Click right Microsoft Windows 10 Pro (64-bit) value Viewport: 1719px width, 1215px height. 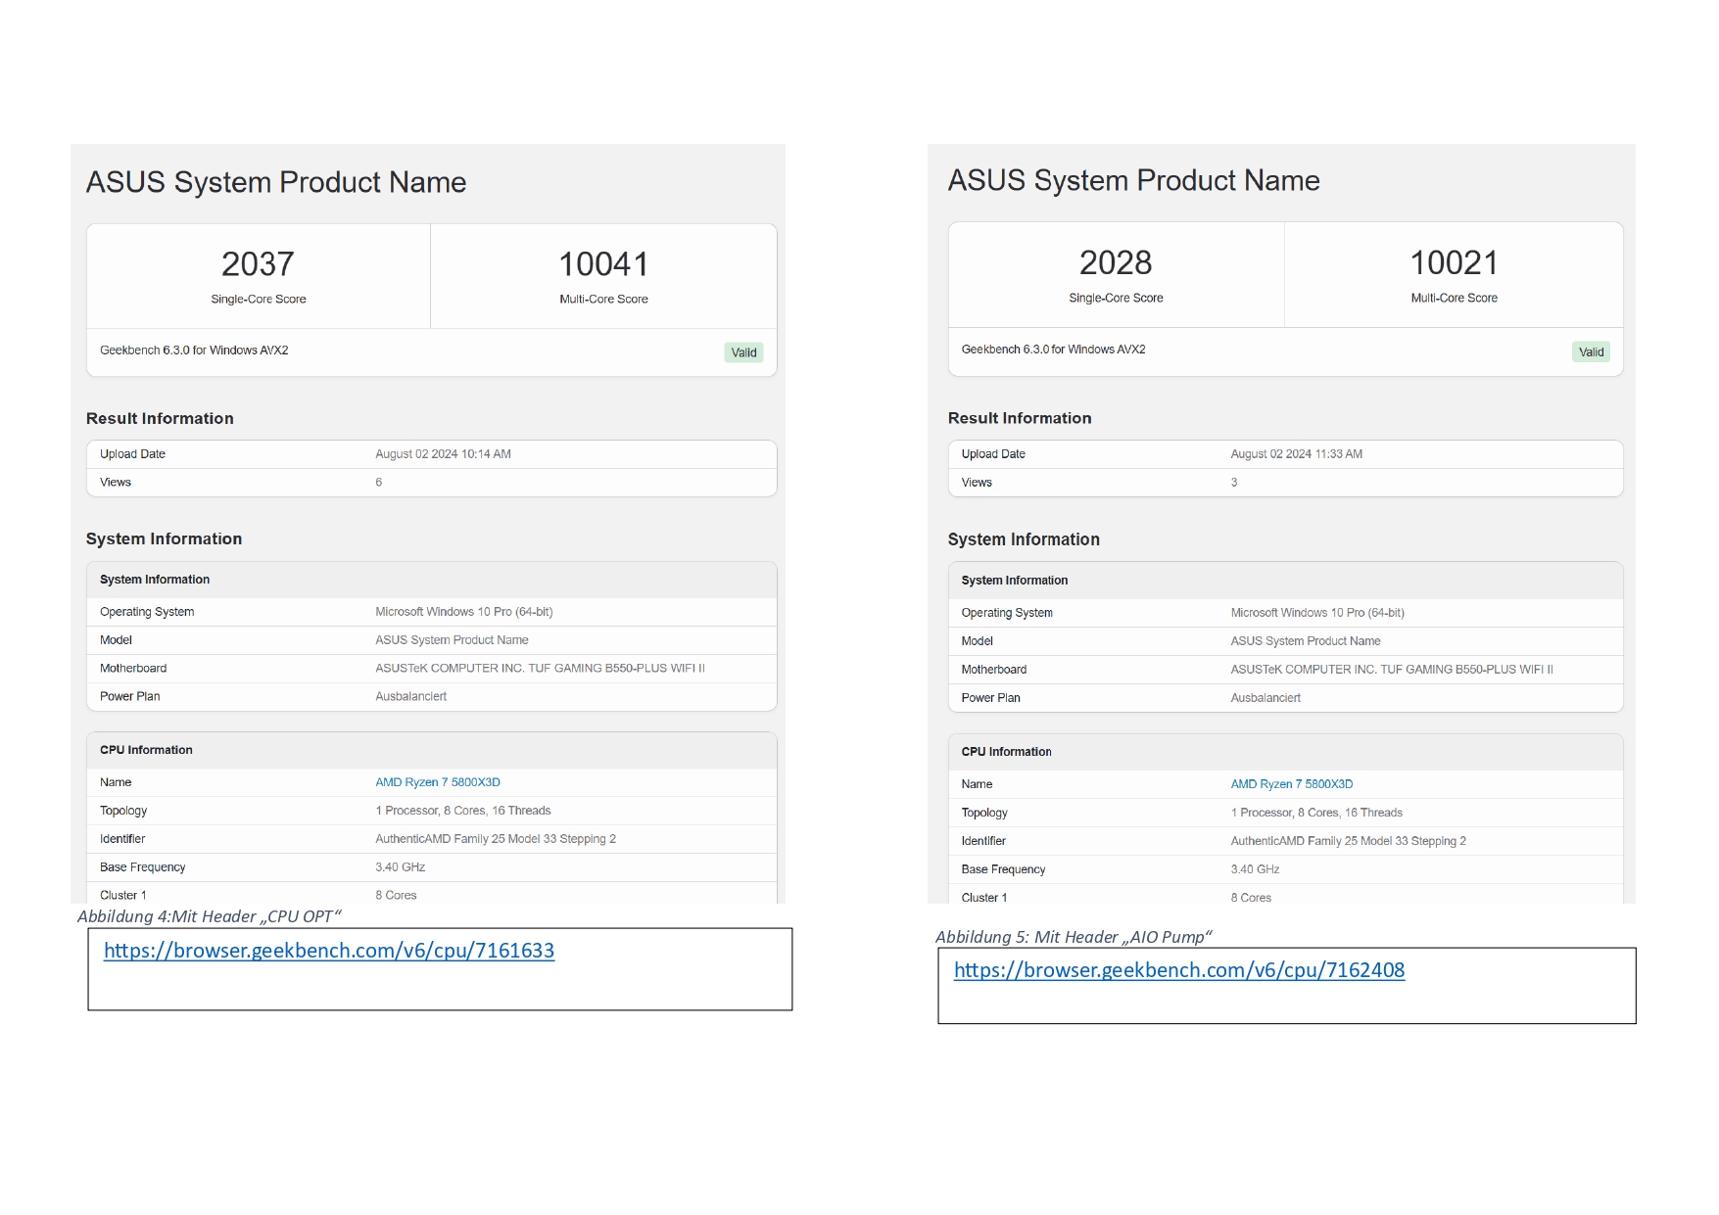pos(1317,613)
